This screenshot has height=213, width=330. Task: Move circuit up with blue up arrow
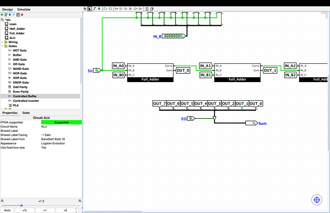(x=10, y=14)
